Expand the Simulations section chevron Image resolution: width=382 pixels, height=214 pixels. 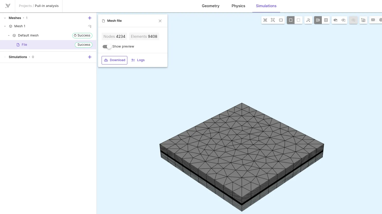pyautogui.click(x=5, y=57)
